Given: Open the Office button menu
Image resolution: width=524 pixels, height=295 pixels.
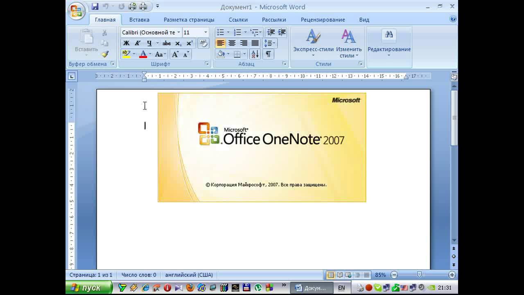Looking at the screenshot, I should click(76, 11).
